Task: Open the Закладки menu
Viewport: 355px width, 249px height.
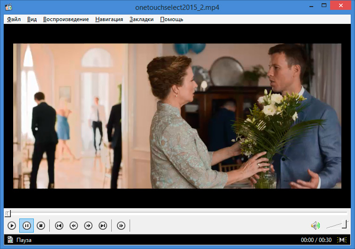Action: [x=141, y=19]
